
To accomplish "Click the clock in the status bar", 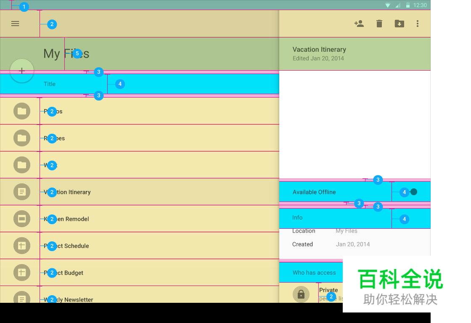I will (x=421, y=5).
